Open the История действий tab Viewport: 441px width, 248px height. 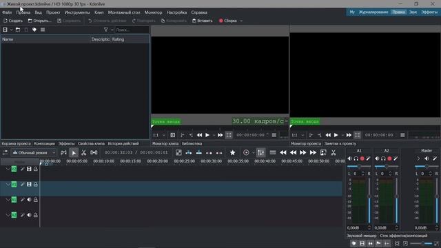click(x=123, y=144)
